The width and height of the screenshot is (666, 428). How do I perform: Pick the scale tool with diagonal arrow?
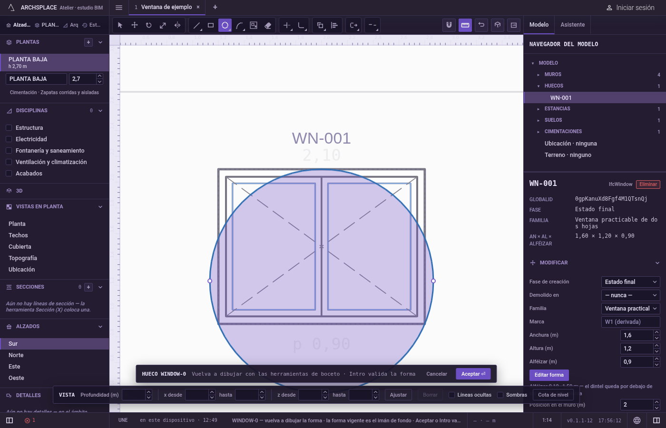click(x=163, y=25)
